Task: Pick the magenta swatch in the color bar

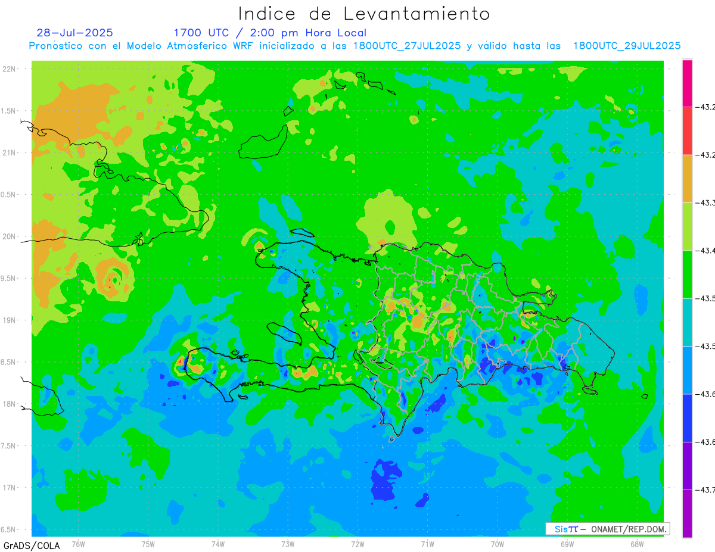Action: tap(687, 83)
